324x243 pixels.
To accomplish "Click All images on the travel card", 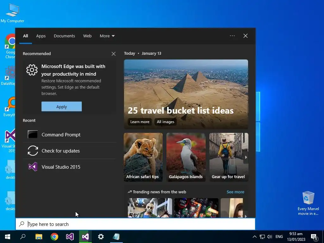I will click(165, 122).
